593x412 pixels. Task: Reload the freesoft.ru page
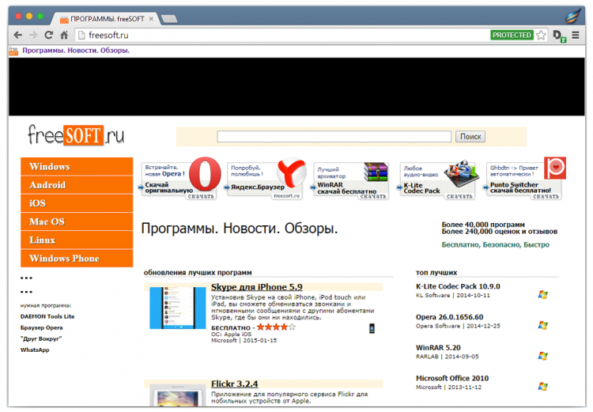pyautogui.click(x=49, y=35)
